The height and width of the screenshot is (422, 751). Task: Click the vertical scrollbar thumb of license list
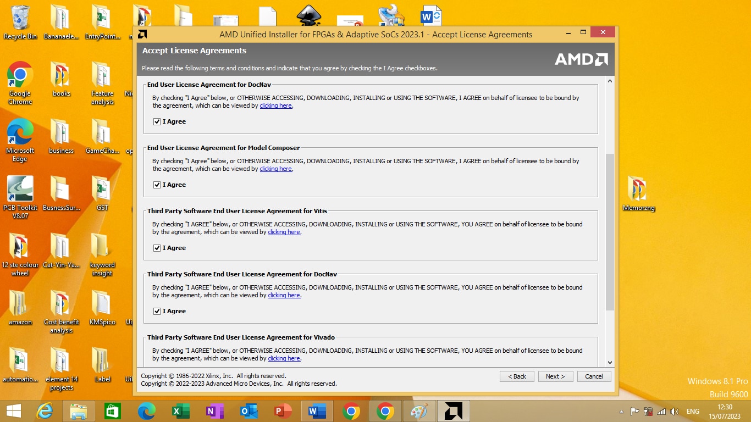610,232
